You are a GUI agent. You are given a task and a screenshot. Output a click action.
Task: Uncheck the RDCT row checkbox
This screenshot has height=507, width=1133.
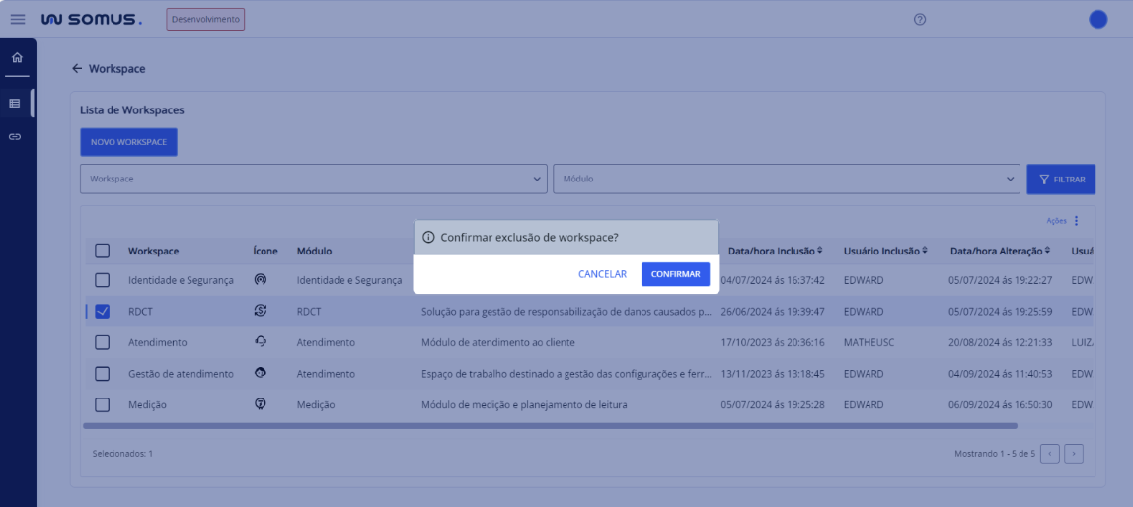(x=103, y=312)
